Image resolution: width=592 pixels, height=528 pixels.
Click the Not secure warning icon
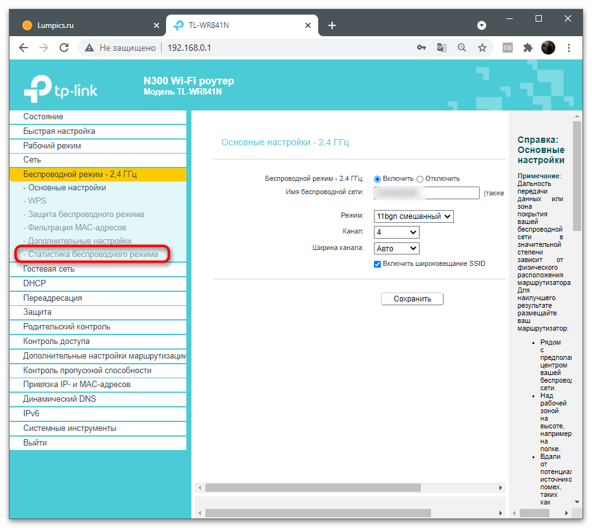coord(89,48)
